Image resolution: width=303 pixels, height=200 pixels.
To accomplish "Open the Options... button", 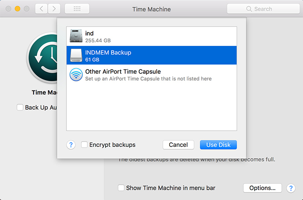I will 263,188.
